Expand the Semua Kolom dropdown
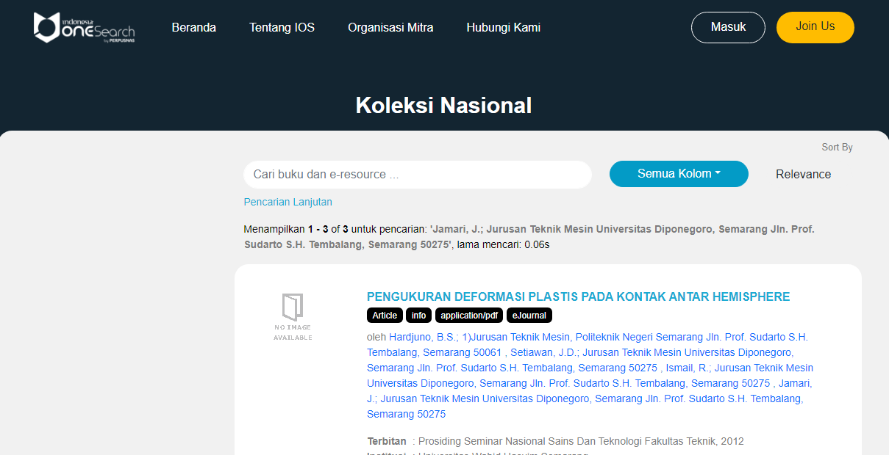Viewport: 889px width, 455px height. (x=678, y=174)
